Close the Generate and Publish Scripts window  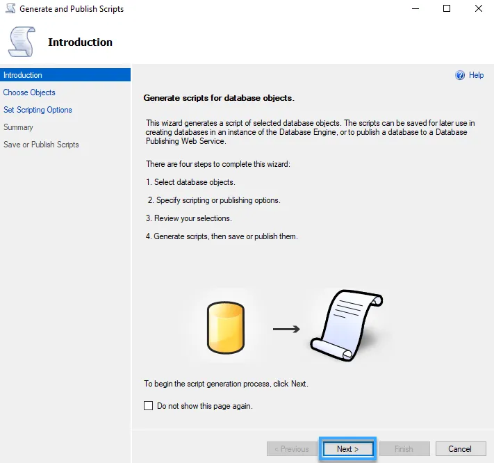(x=479, y=8)
